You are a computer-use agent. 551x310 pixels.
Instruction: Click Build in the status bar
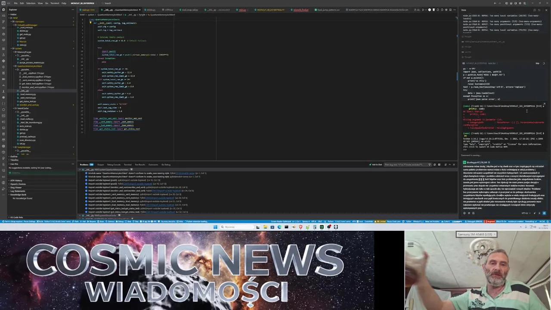click(x=40, y=221)
